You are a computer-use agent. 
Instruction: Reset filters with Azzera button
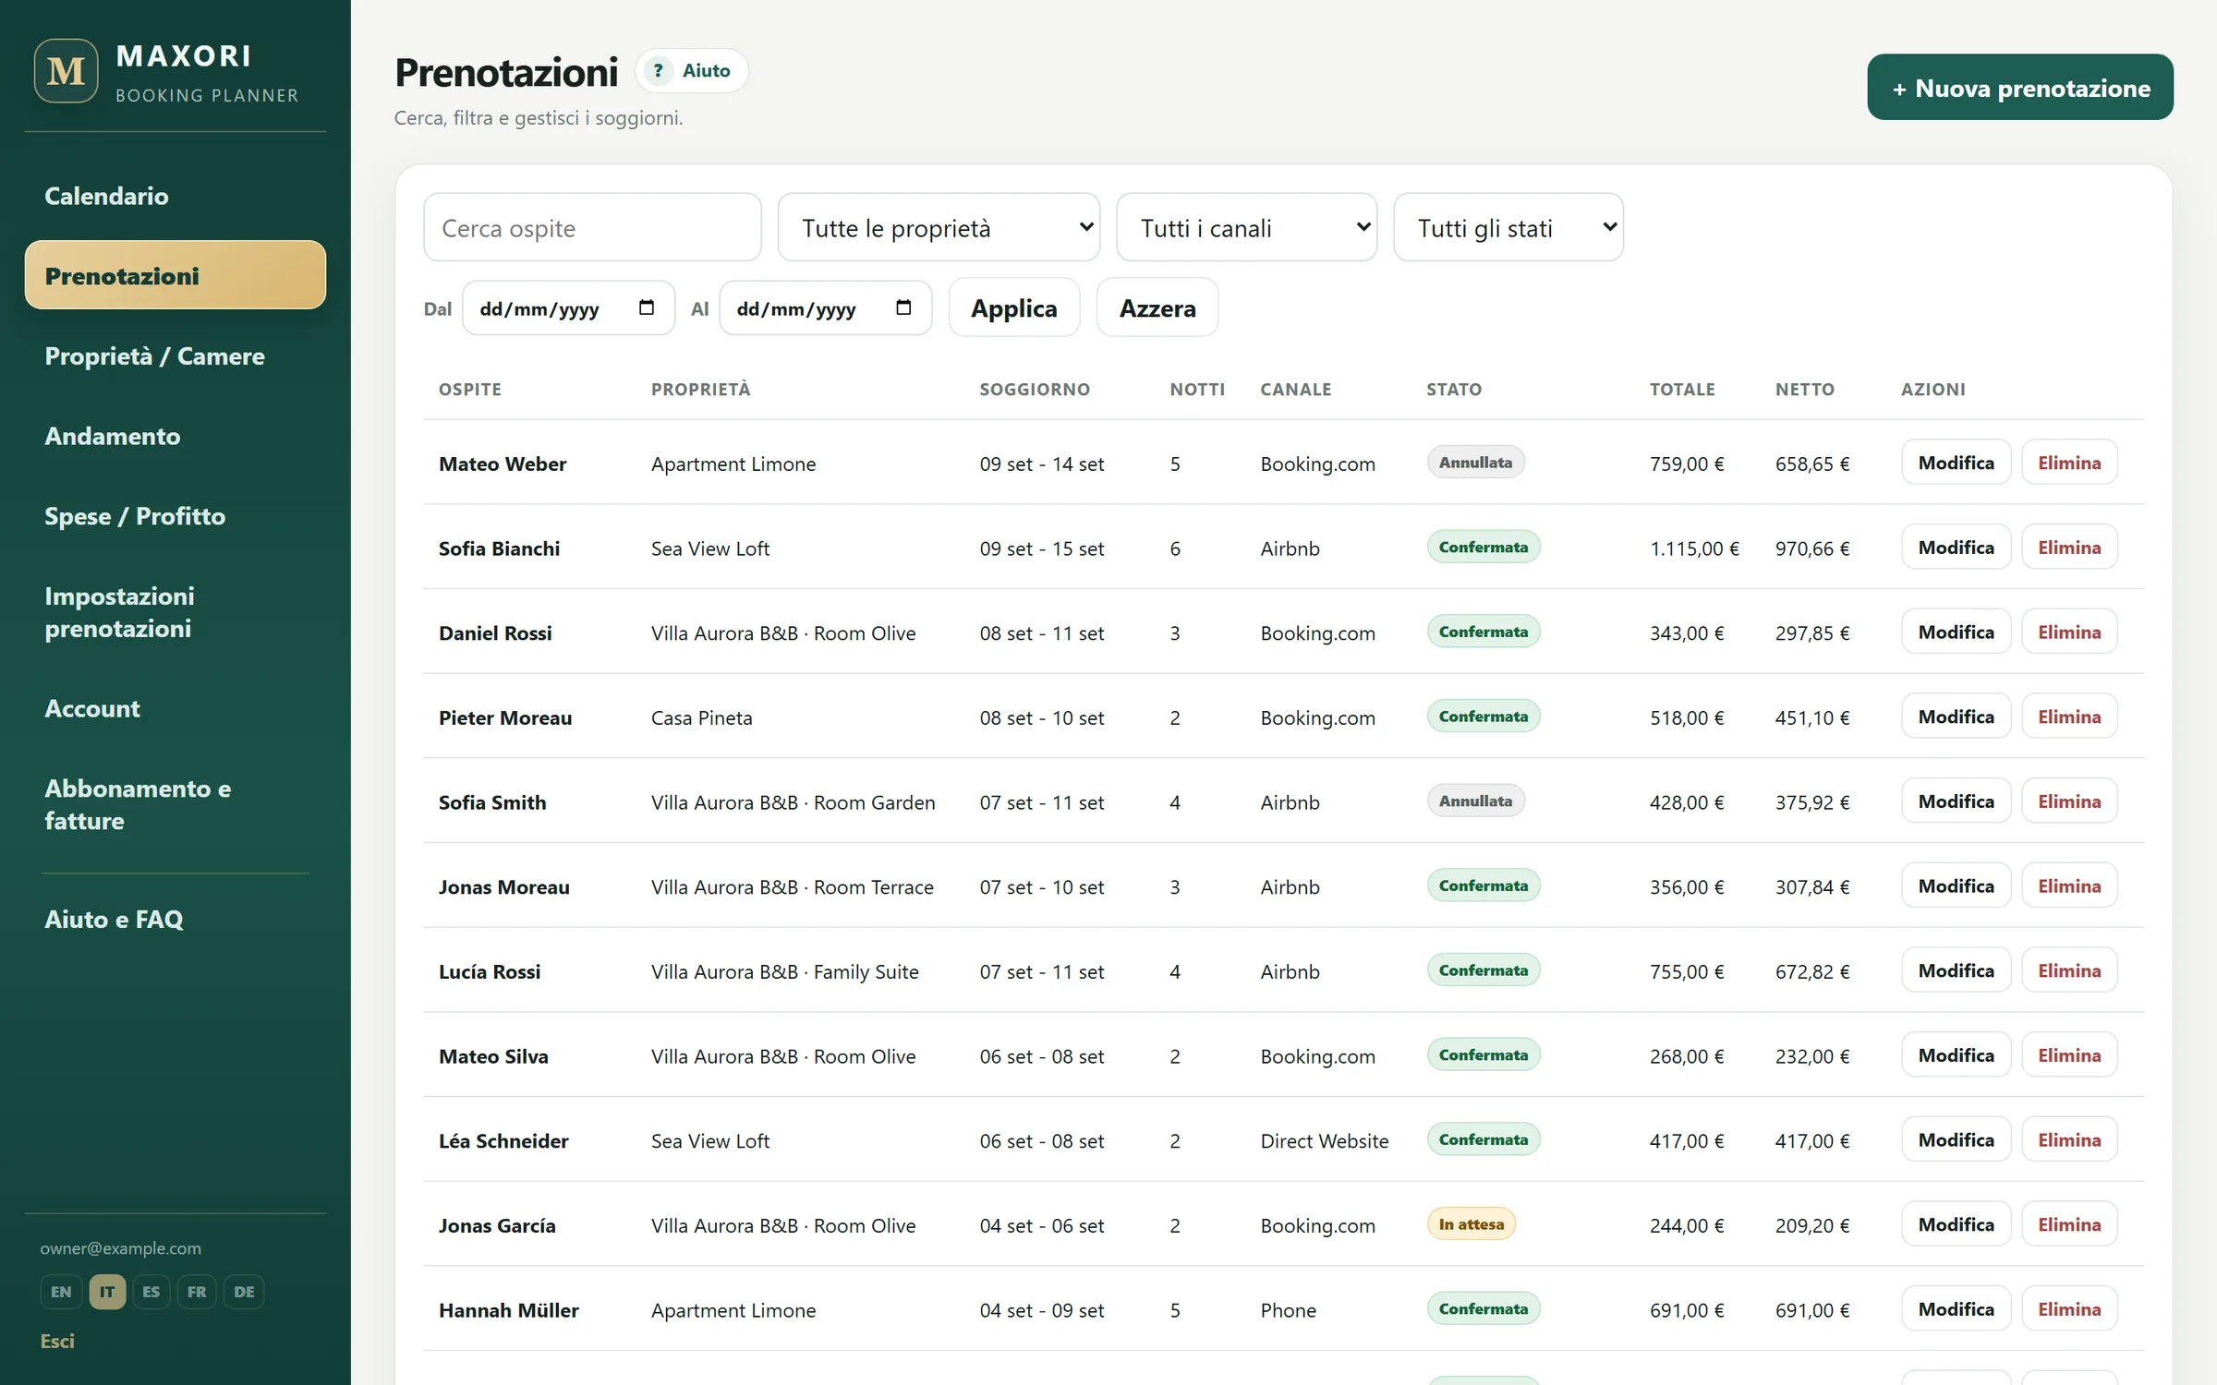point(1157,307)
